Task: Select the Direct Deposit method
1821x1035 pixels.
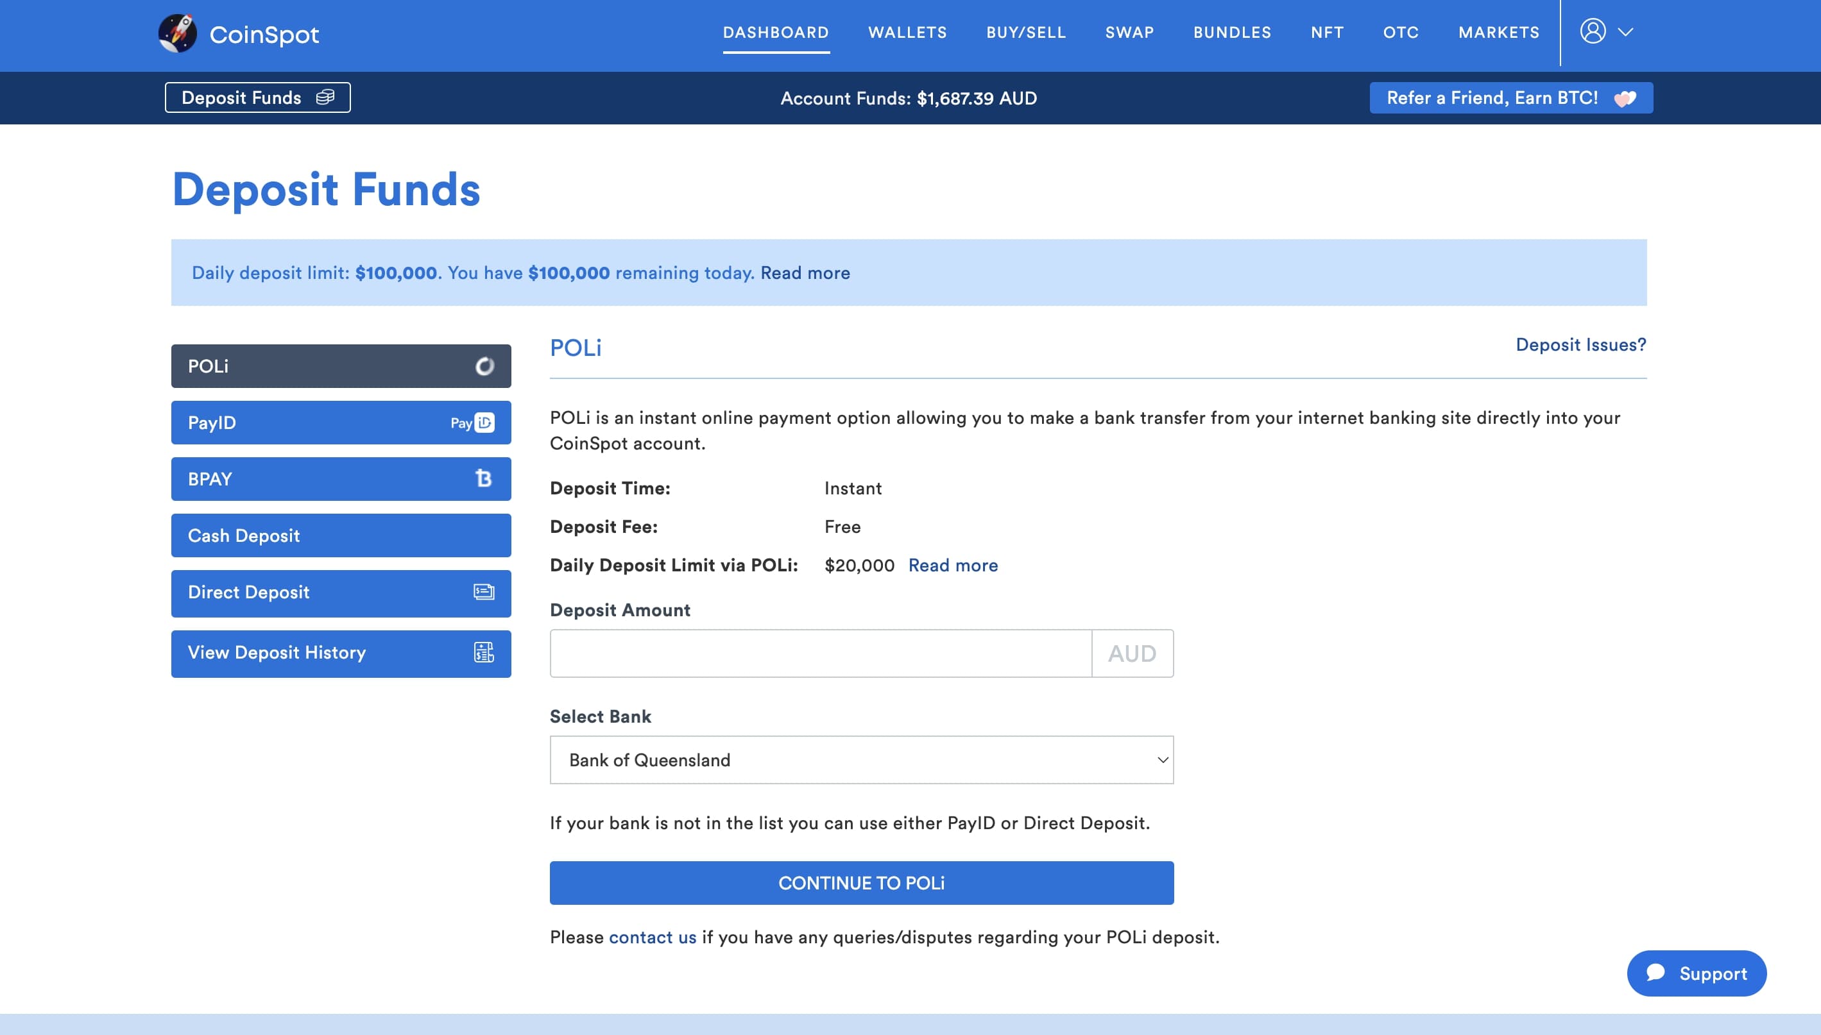Action: 341,594
